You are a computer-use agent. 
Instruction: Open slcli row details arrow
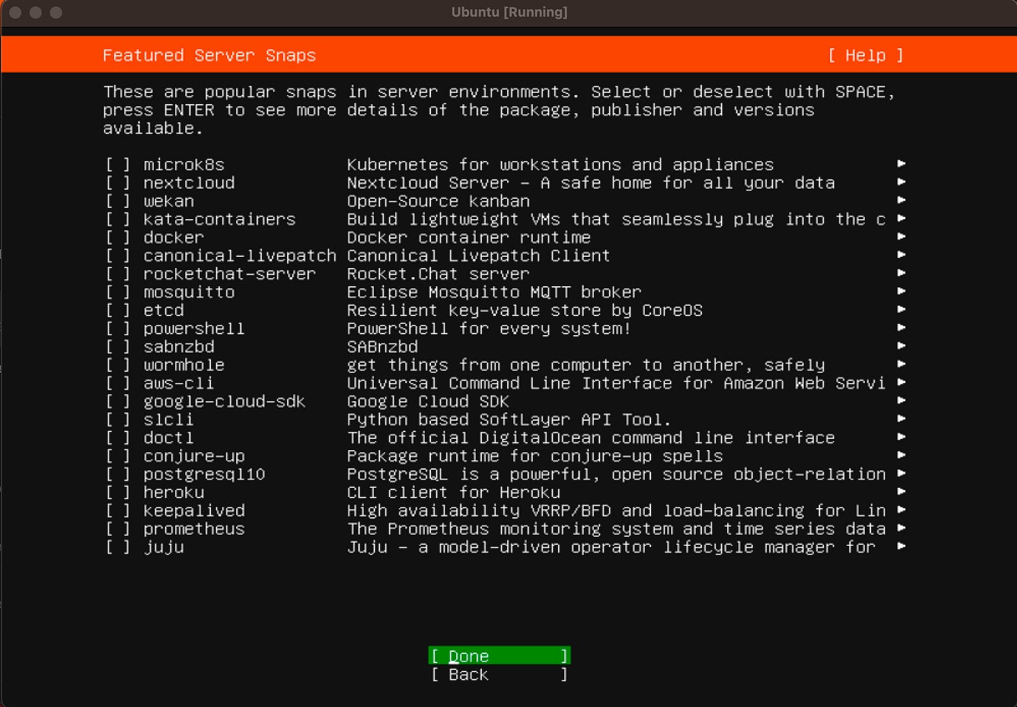coord(902,418)
